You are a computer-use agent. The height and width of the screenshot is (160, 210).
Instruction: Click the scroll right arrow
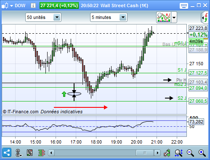point(157,153)
